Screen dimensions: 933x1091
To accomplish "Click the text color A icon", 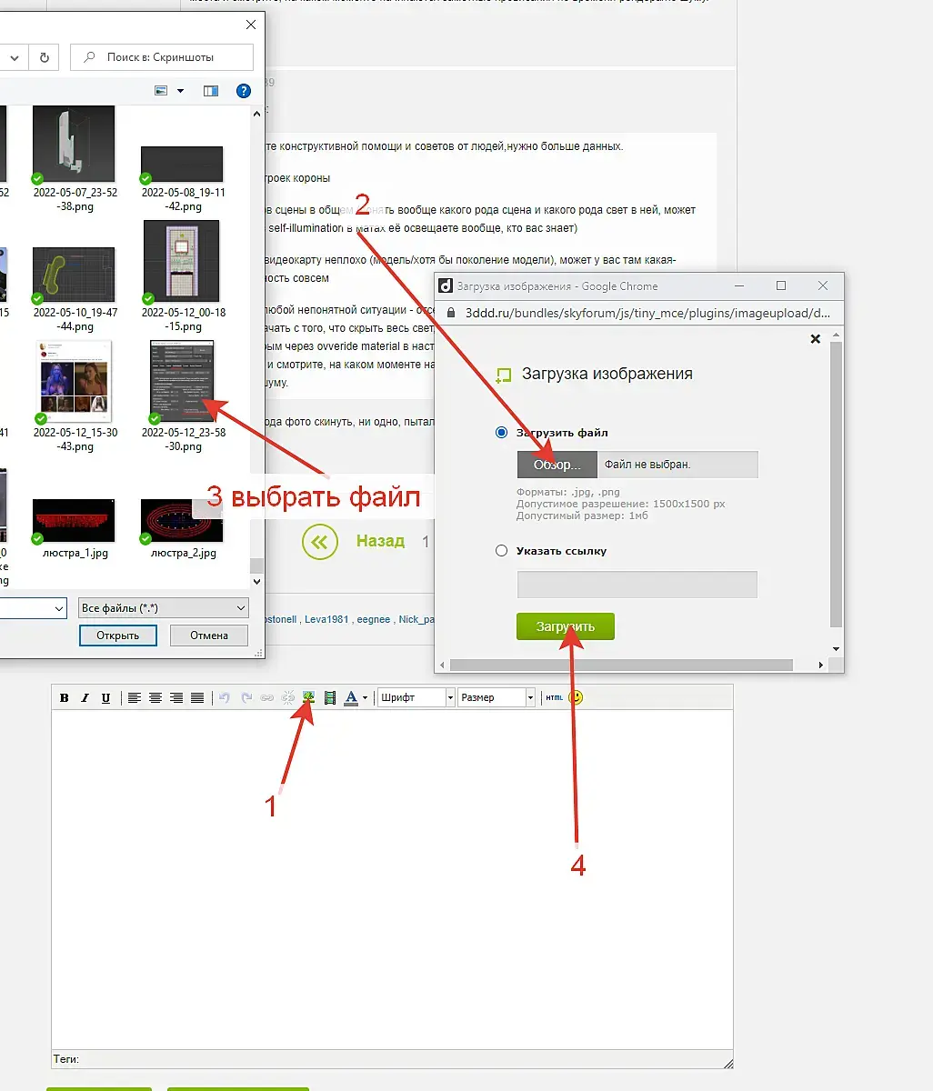I will pos(351,698).
